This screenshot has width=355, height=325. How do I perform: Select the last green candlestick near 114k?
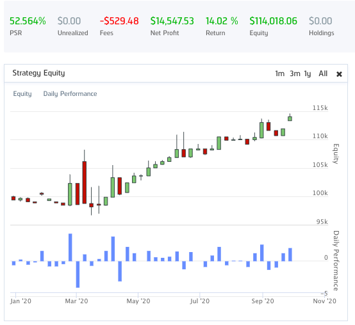[290, 118]
